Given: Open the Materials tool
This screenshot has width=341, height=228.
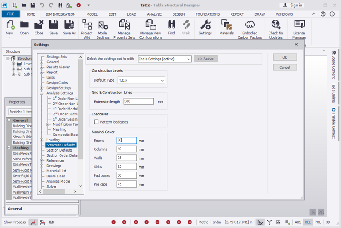Looking at the screenshot, I should coord(226,28).
